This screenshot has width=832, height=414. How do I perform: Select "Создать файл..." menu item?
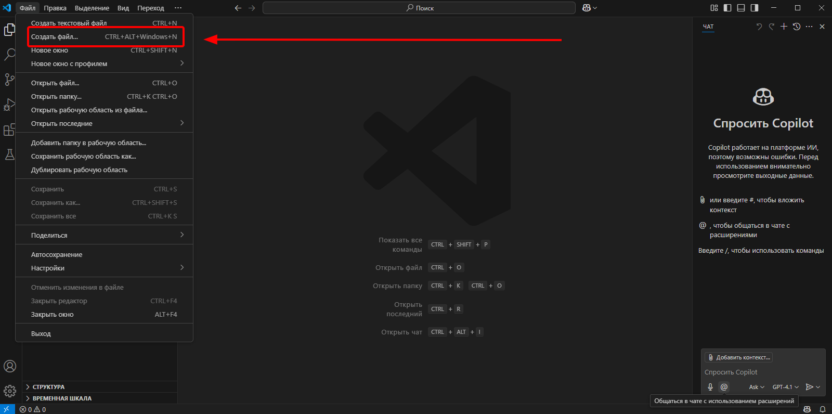[x=55, y=37]
